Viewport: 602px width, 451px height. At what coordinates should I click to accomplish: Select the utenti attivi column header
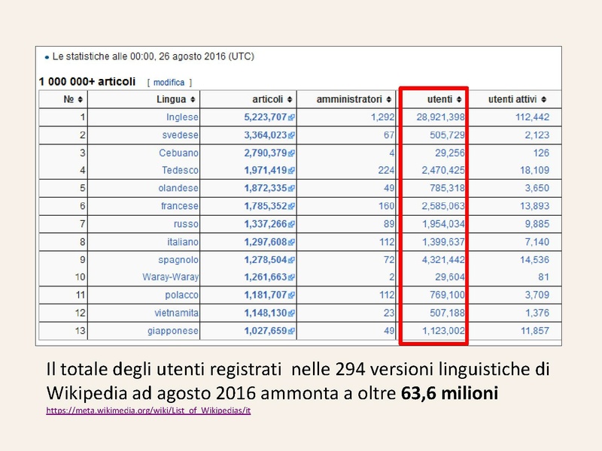[515, 97]
